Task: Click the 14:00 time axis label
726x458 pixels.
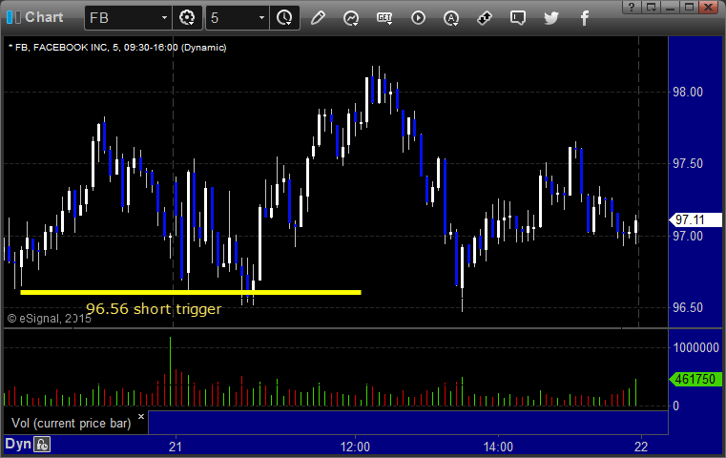Action: click(498, 447)
